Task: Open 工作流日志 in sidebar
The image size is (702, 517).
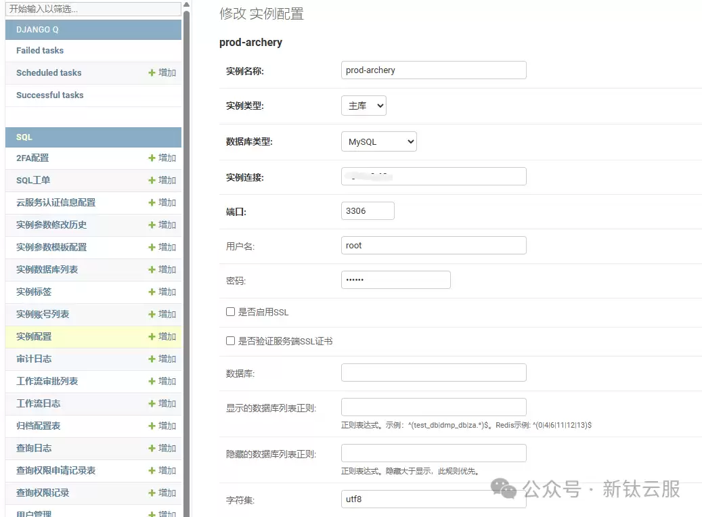Action: pos(39,404)
